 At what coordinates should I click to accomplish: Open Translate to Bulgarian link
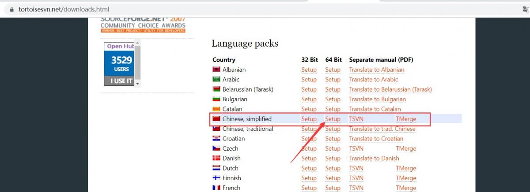[x=377, y=99]
